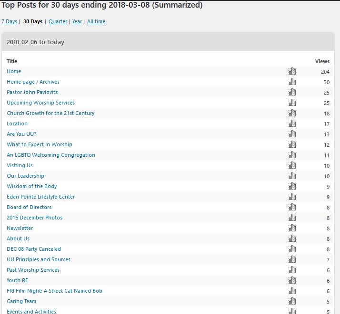Open the Caring Team link
This screenshot has height=314, width=340.
coord(21,301)
